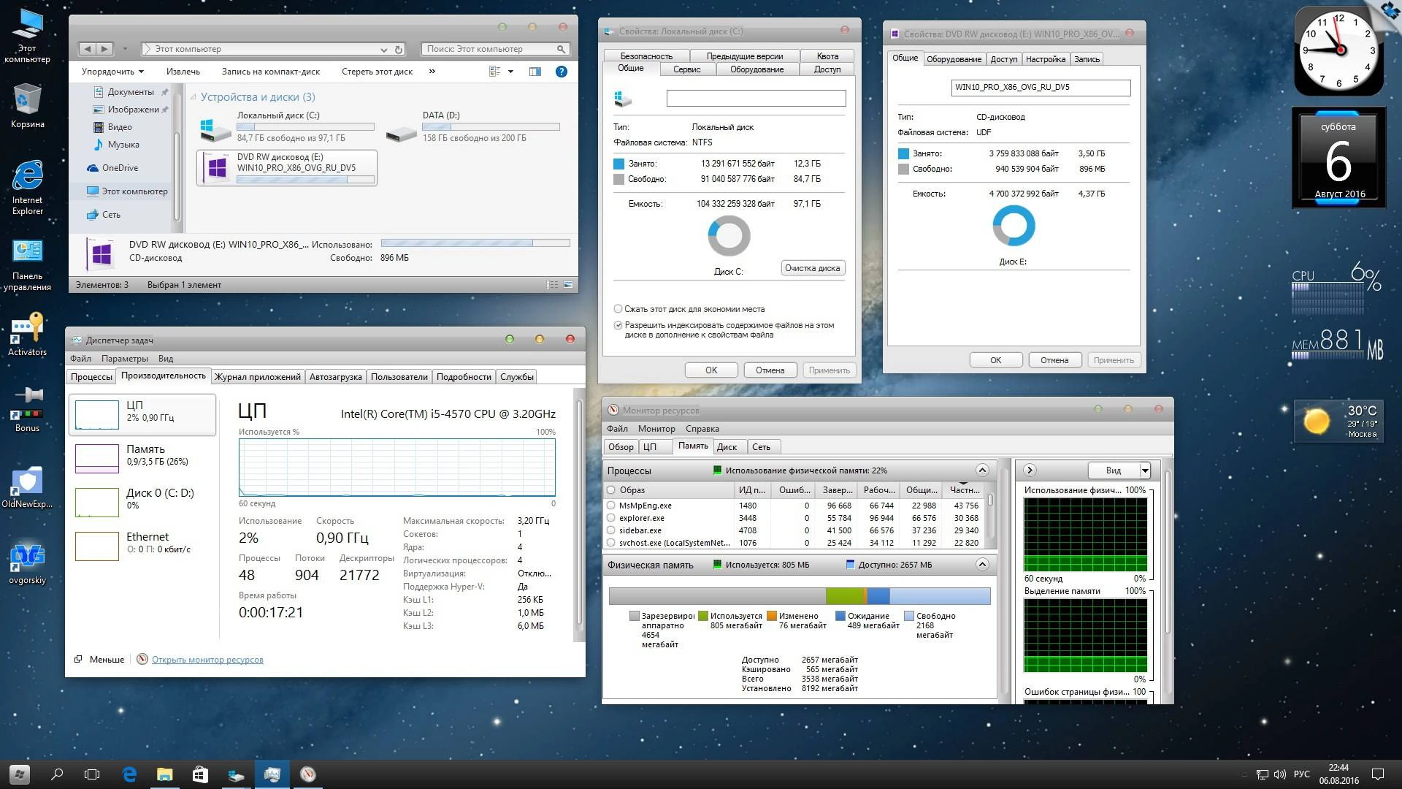Click the Очистка диска button
This screenshot has height=789, width=1402.
[x=812, y=268]
